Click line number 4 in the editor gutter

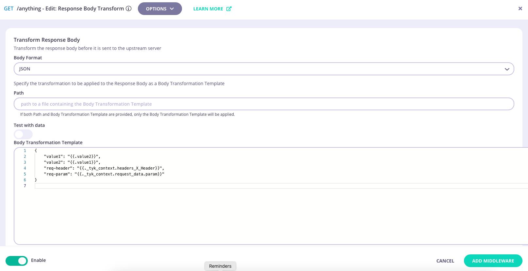(25, 168)
